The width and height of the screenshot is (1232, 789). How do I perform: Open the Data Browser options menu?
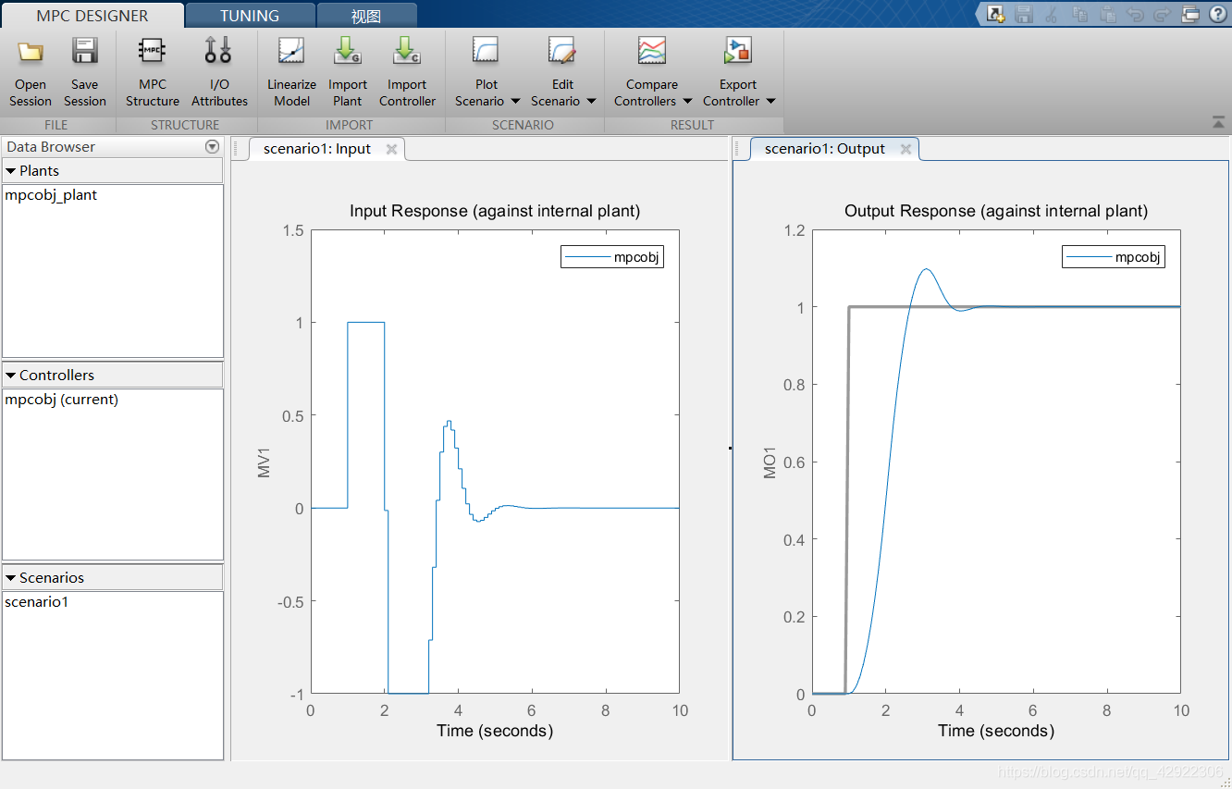212,147
